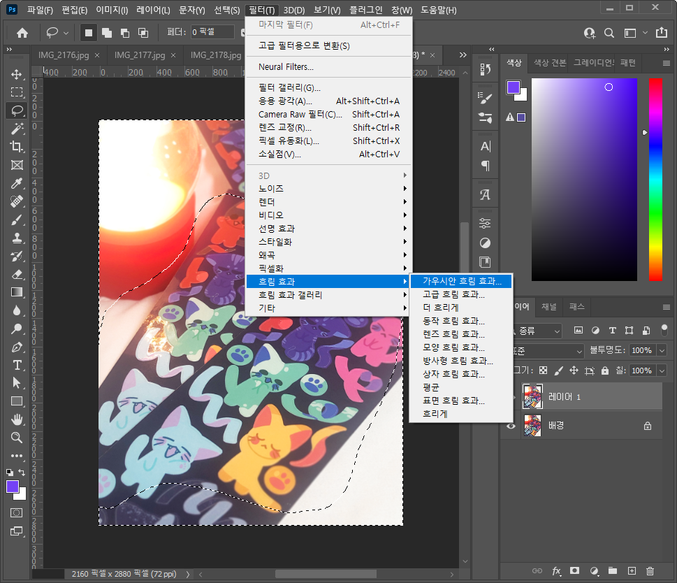Select the Crop tool
The image size is (677, 583).
(x=17, y=146)
